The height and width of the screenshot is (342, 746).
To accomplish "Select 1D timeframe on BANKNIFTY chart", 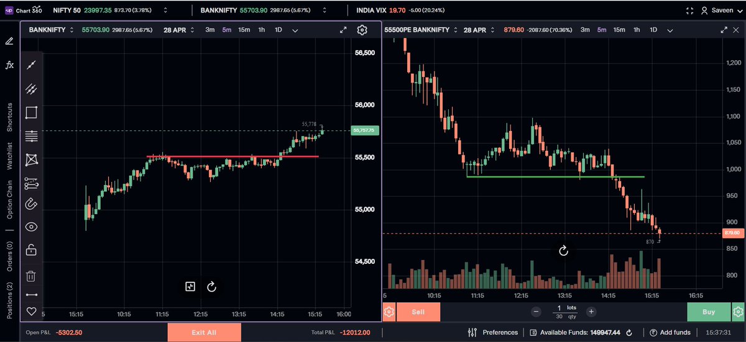I will pyautogui.click(x=279, y=30).
